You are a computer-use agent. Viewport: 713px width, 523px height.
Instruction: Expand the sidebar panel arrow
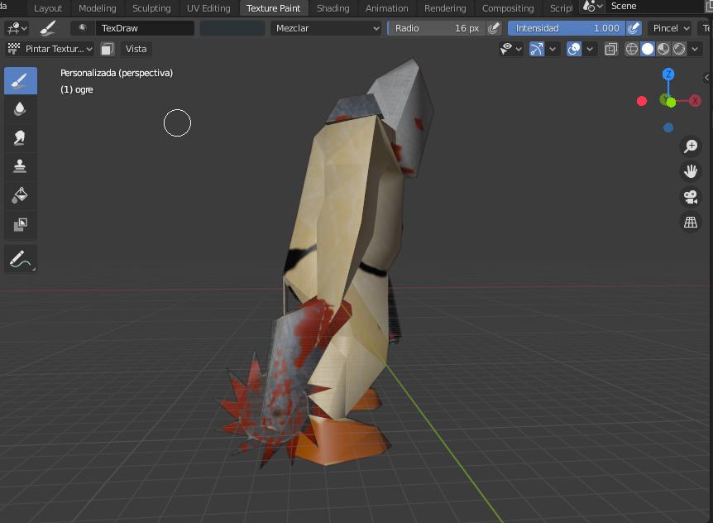pyautogui.click(x=707, y=78)
